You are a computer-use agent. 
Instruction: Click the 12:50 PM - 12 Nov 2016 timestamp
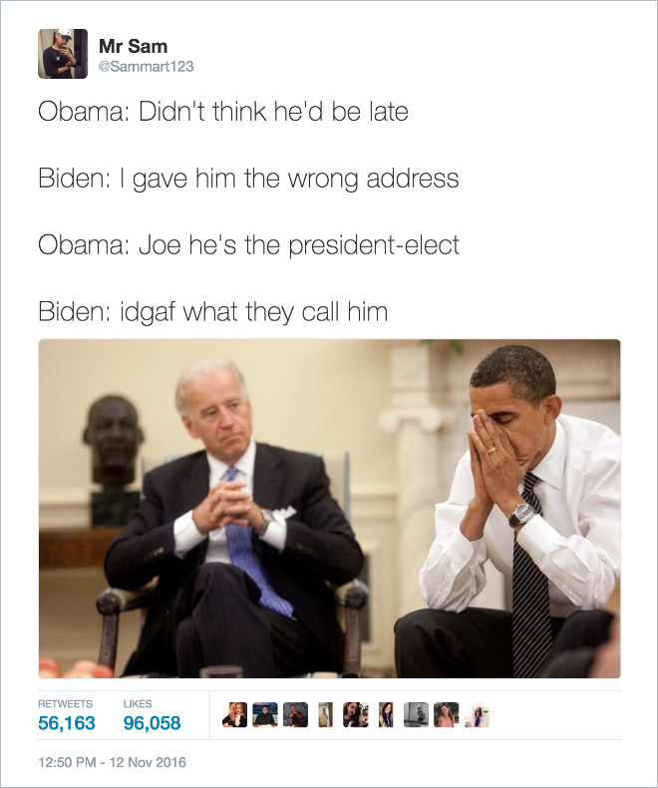(x=112, y=762)
